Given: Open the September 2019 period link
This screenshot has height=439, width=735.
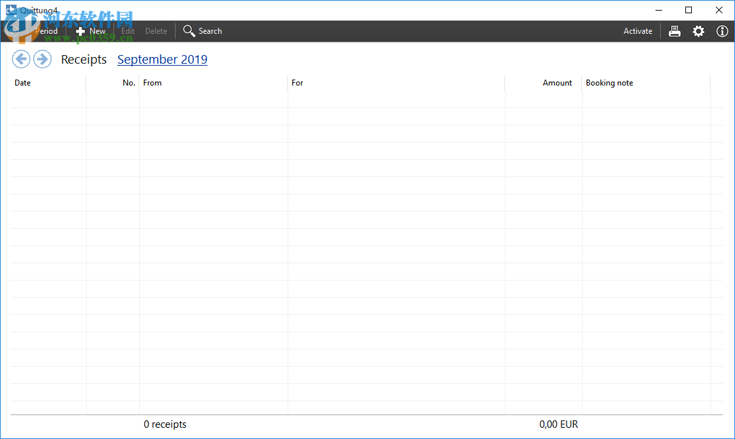Looking at the screenshot, I should 162,59.
